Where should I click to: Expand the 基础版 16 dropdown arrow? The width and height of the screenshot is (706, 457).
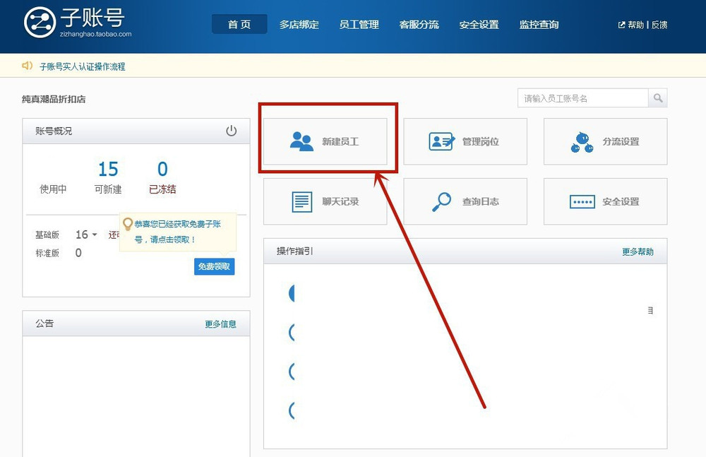pyautogui.click(x=95, y=235)
